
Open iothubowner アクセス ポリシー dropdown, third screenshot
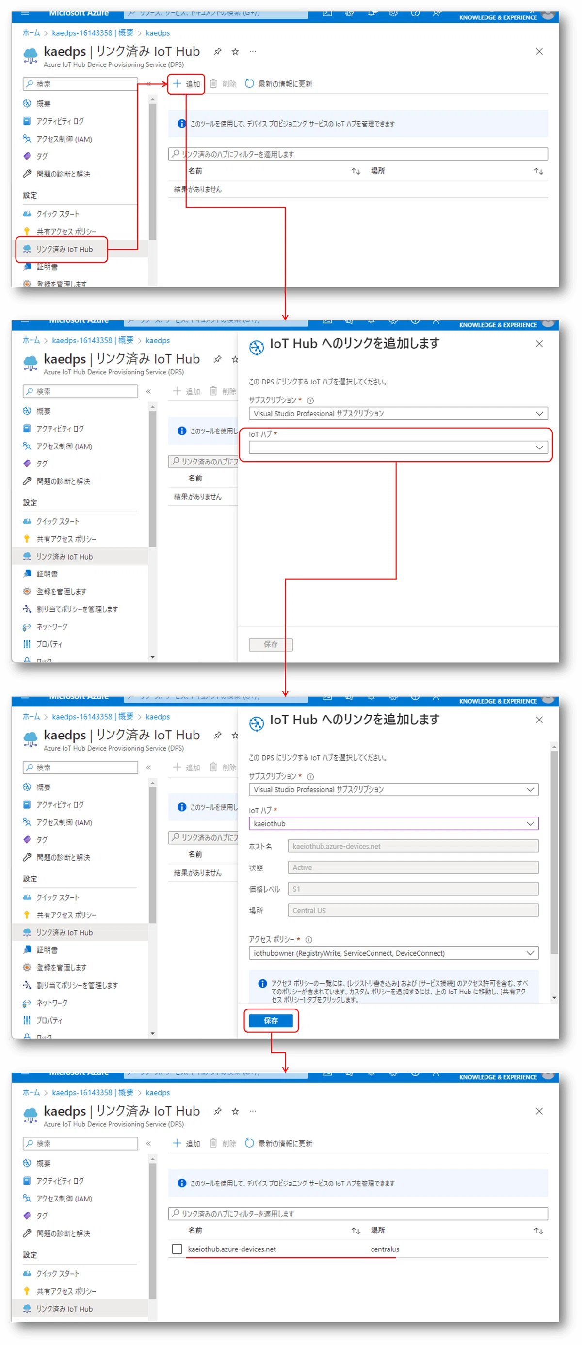click(393, 953)
